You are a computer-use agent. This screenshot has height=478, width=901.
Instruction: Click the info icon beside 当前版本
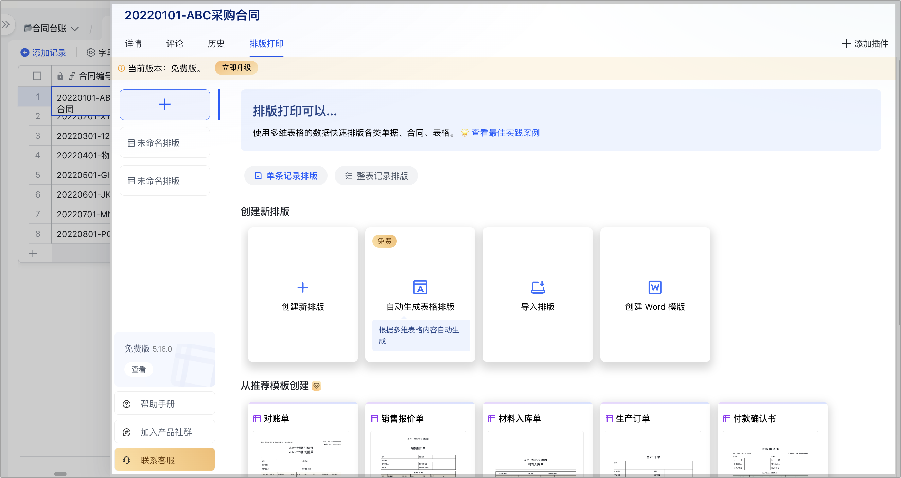coord(121,68)
